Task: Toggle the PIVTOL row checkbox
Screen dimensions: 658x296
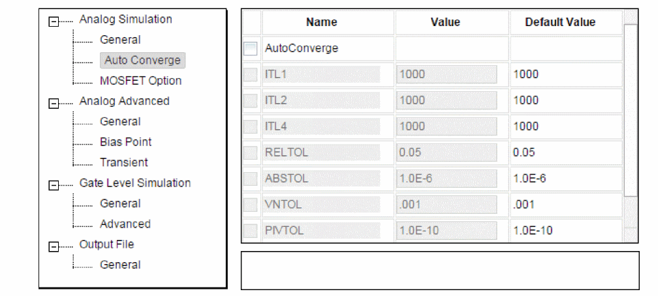Action: (251, 230)
